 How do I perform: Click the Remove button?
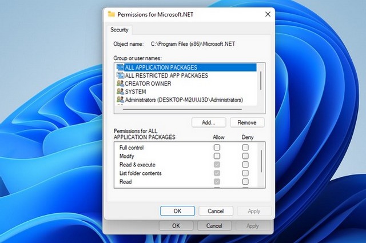tap(247, 122)
